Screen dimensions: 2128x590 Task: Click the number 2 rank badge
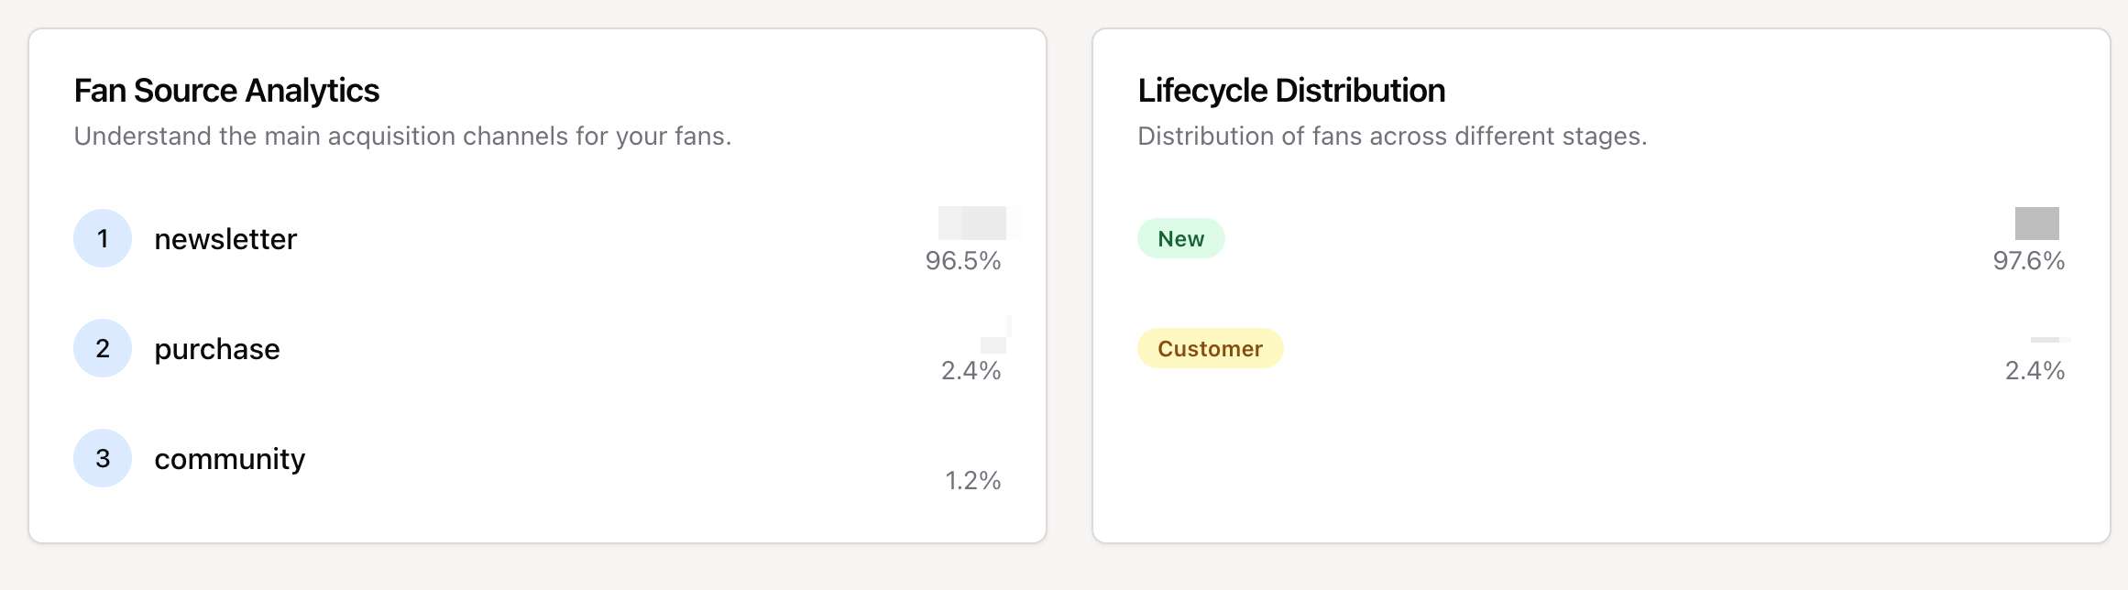103,348
